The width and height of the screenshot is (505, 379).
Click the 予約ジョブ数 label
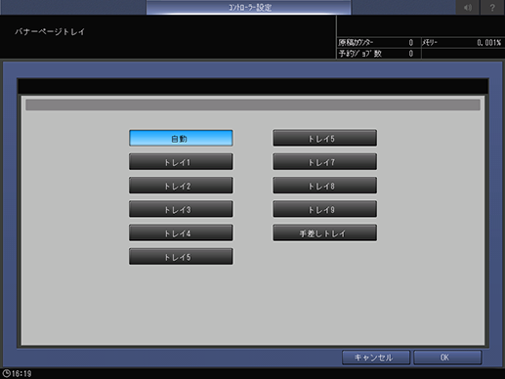pyautogui.click(x=359, y=54)
